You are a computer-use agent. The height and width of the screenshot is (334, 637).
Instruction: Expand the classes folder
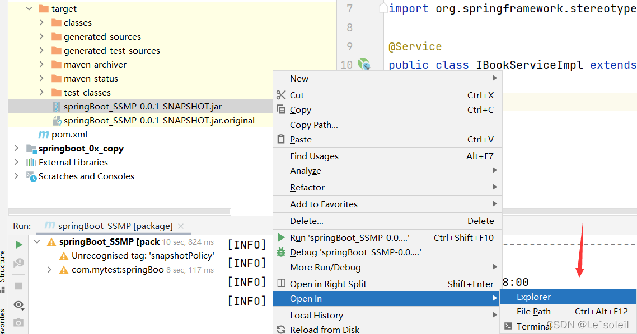[x=42, y=23]
